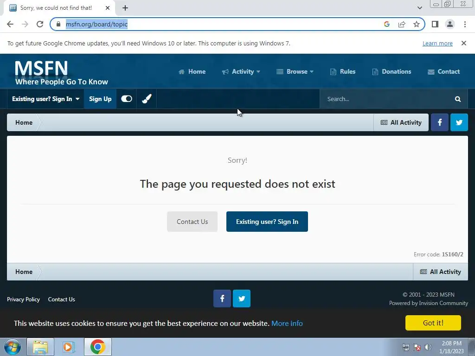Image resolution: width=475 pixels, height=356 pixels.
Task: Click the taskbar clock showing 2:08 PM
Action: 451,347
